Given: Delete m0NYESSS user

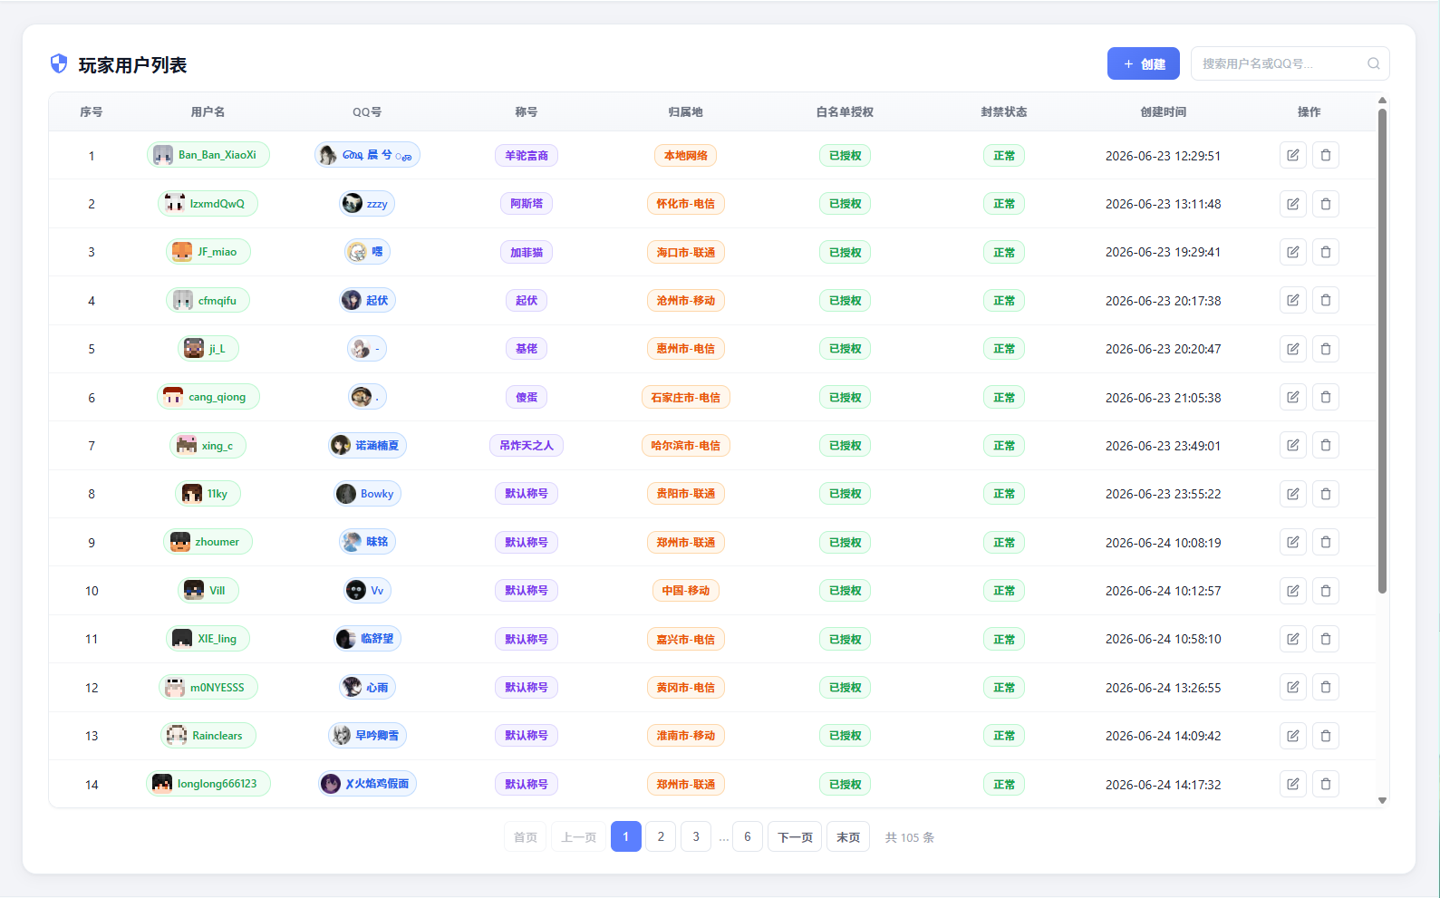Looking at the screenshot, I should point(1326,687).
